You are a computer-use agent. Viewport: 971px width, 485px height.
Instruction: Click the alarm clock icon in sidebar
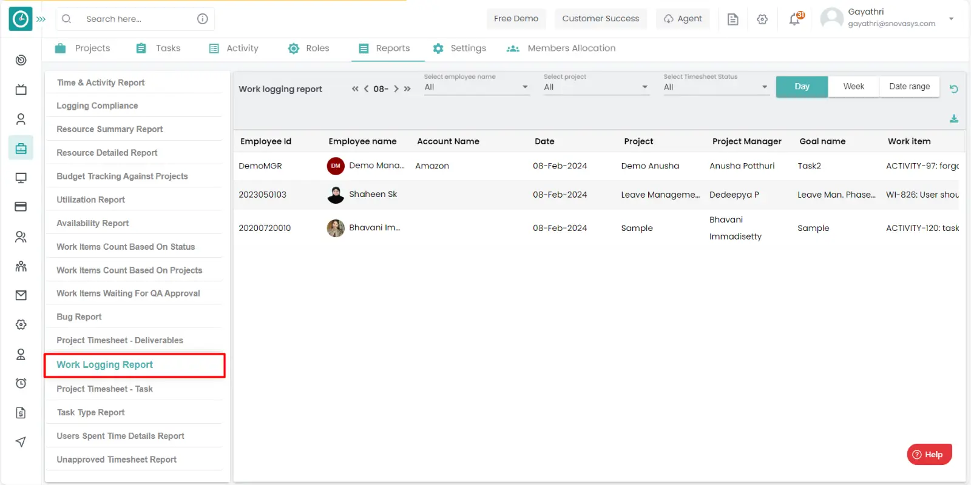21,383
